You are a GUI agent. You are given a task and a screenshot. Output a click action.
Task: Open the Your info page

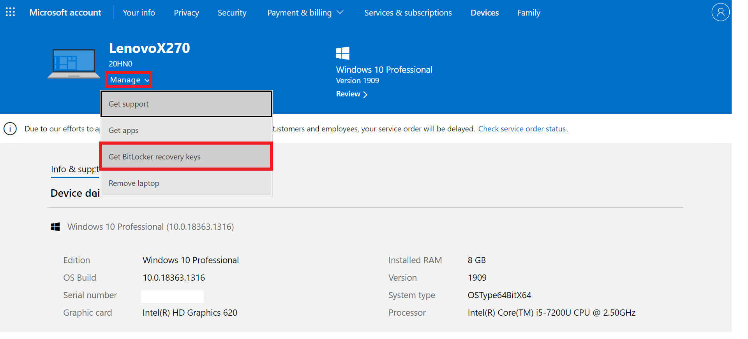(139, 13)
